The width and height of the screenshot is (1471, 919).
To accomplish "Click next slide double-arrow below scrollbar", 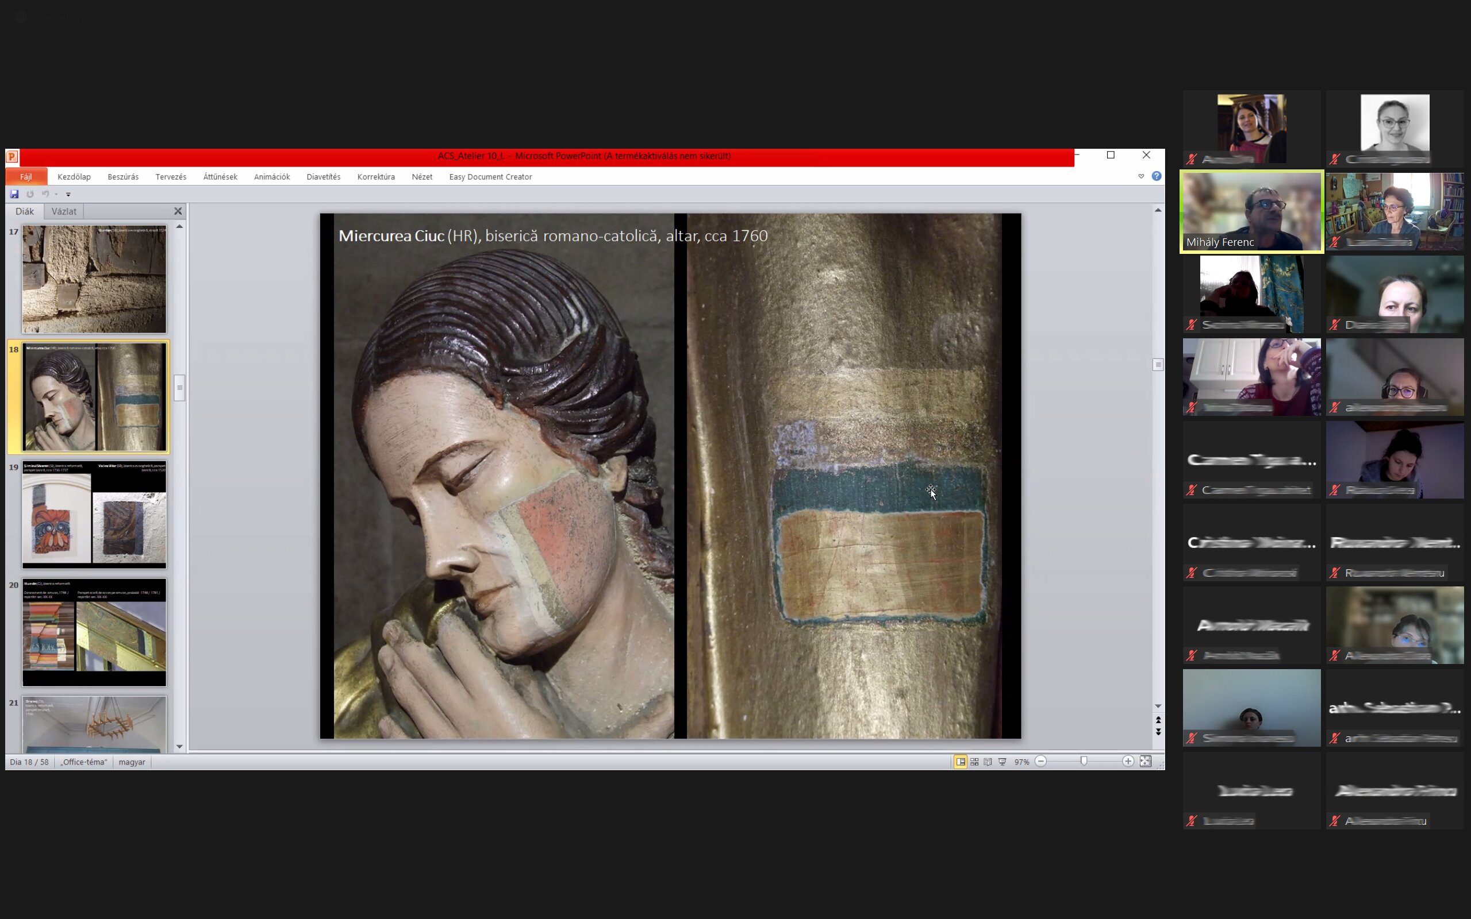I will (1158, 732).
